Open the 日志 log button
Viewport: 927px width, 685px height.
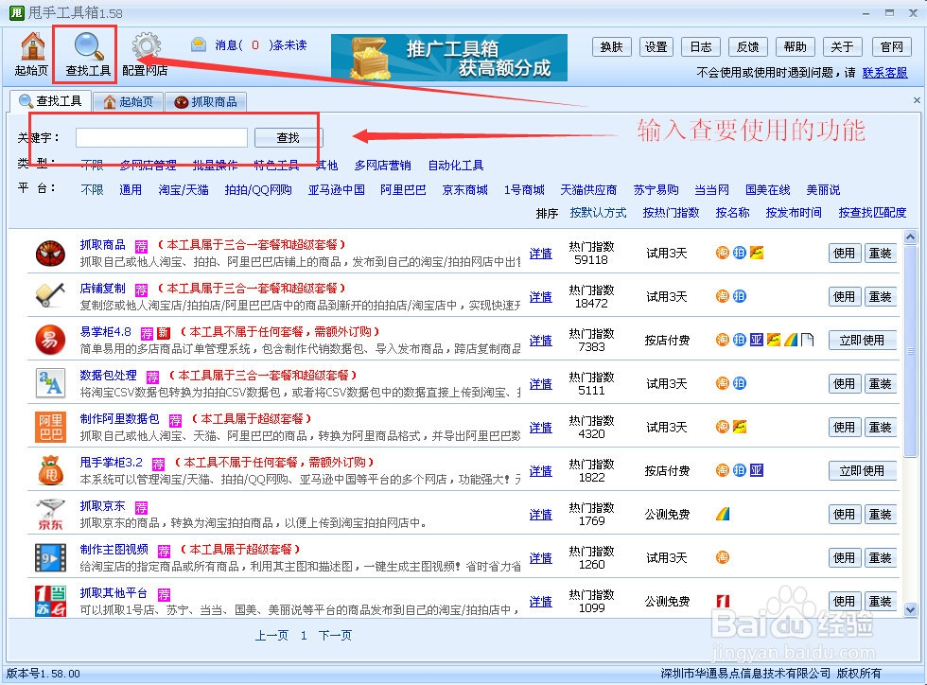tap(701, 46)
